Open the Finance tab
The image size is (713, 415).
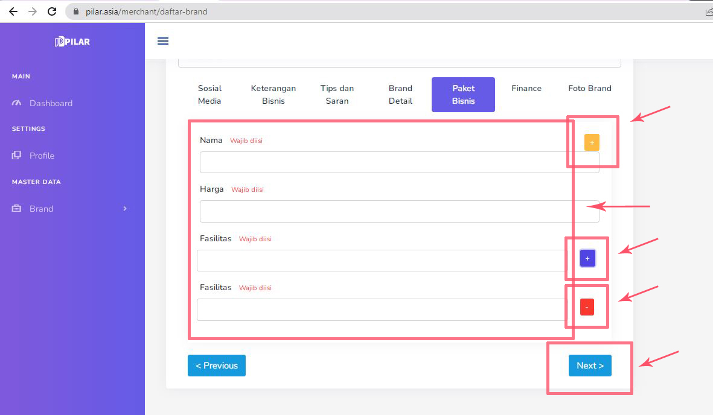(526, 89)
